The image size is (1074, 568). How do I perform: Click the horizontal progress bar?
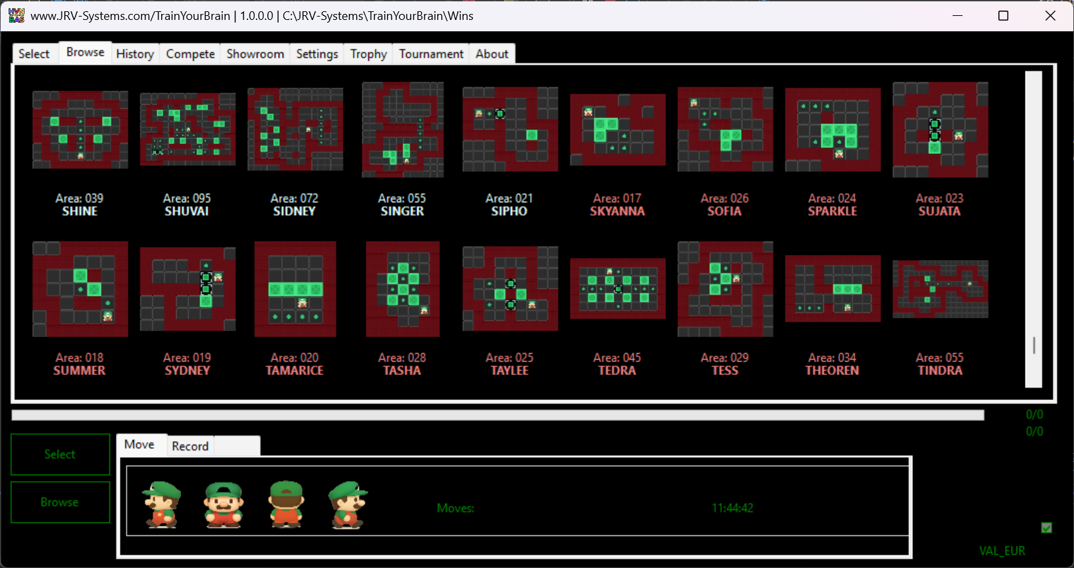498,415
